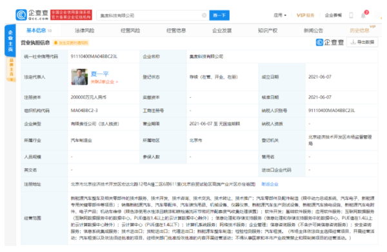Switch to 经营信息 tab
Image resolution: width=387 pixels, height=252 pixels.
[x=176, y=30]
